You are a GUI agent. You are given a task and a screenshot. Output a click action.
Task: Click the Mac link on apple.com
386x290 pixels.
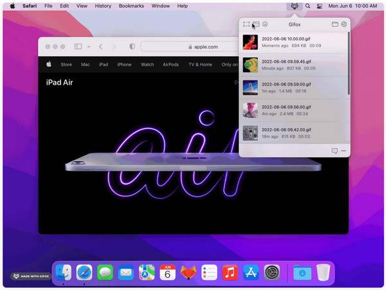(x=86, y=64)
